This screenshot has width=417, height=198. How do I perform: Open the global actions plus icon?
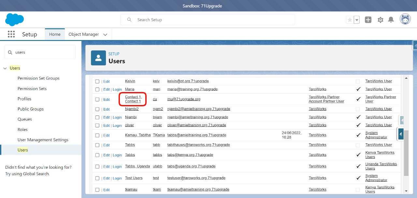pyautogui.click(x=368, y=20)
